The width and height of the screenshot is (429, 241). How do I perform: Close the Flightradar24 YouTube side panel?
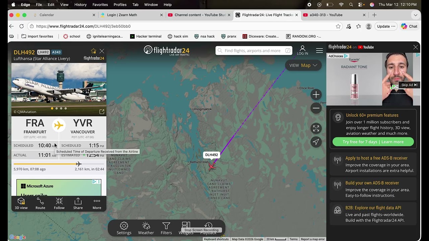pyautogui.click(x=416, y=47)
